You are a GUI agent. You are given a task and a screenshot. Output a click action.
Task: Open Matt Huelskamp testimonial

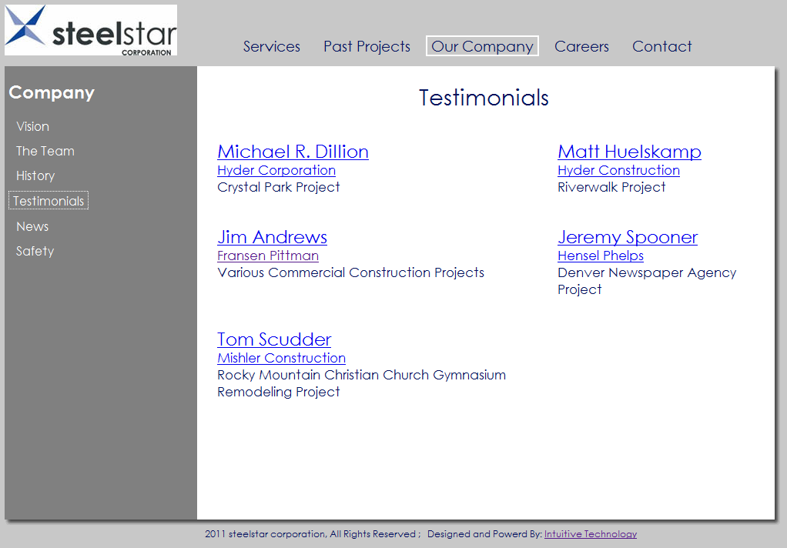click(x=629, y=152)
